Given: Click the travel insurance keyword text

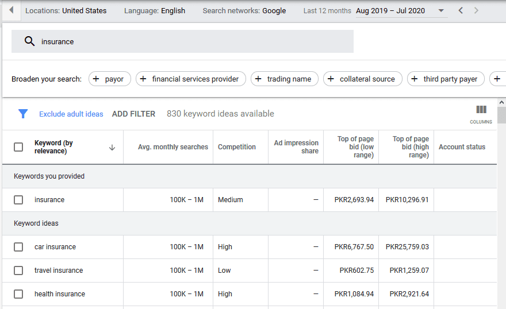Looking at the screenshot, I should coord(59,271).
